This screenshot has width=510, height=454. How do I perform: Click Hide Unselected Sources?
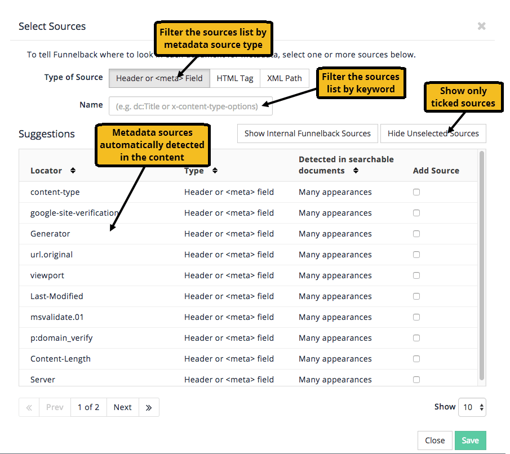point(433,133)
